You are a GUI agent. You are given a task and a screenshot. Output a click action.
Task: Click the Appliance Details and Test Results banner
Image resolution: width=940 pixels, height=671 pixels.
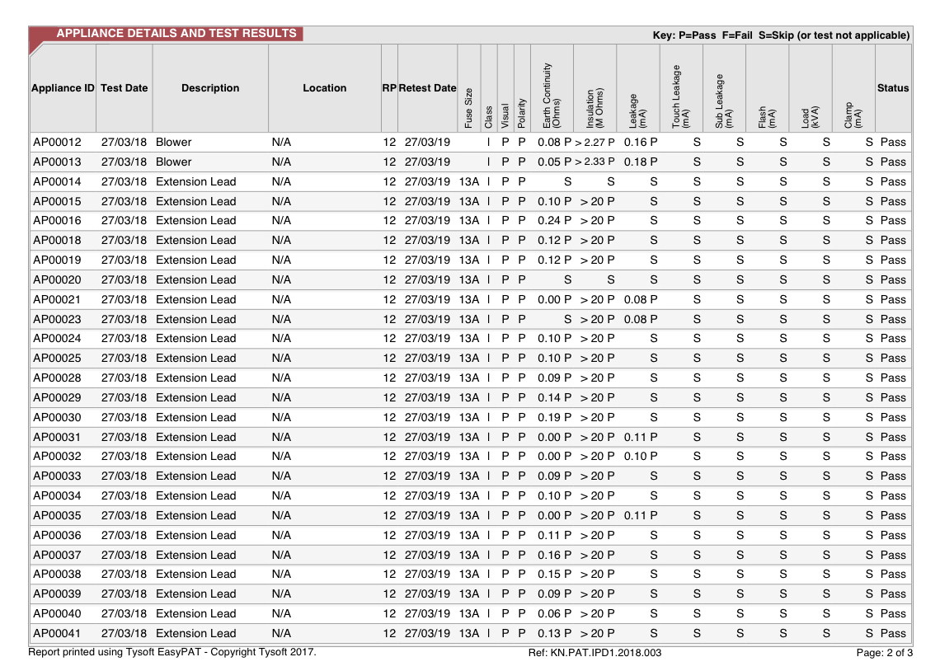point(176,34)
